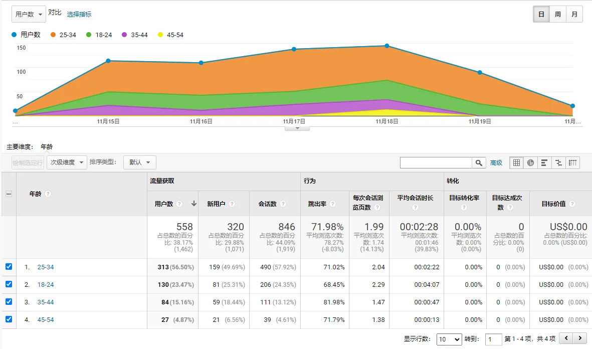Open the 默认 sort type dropdown
This screenshot has width=592, height=349.
[x=140, y=162]
